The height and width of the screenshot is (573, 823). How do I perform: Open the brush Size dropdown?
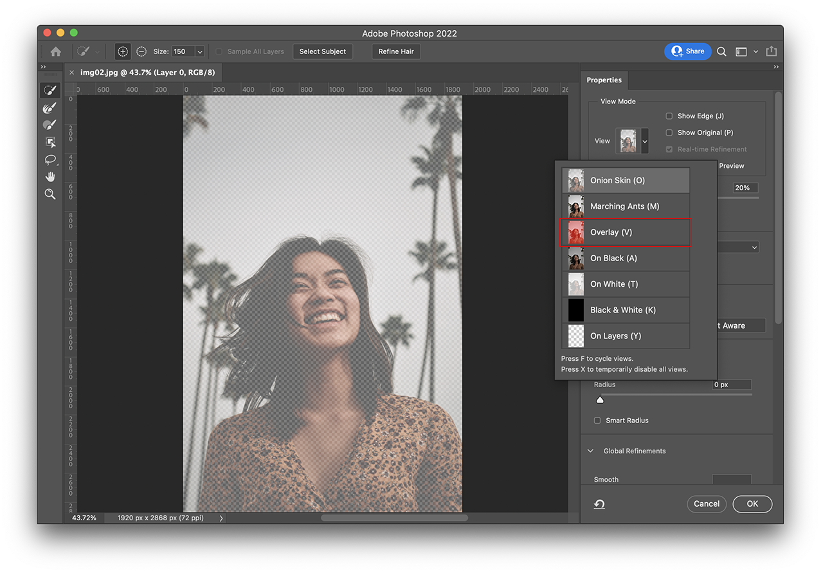click(x=199, y=51)
